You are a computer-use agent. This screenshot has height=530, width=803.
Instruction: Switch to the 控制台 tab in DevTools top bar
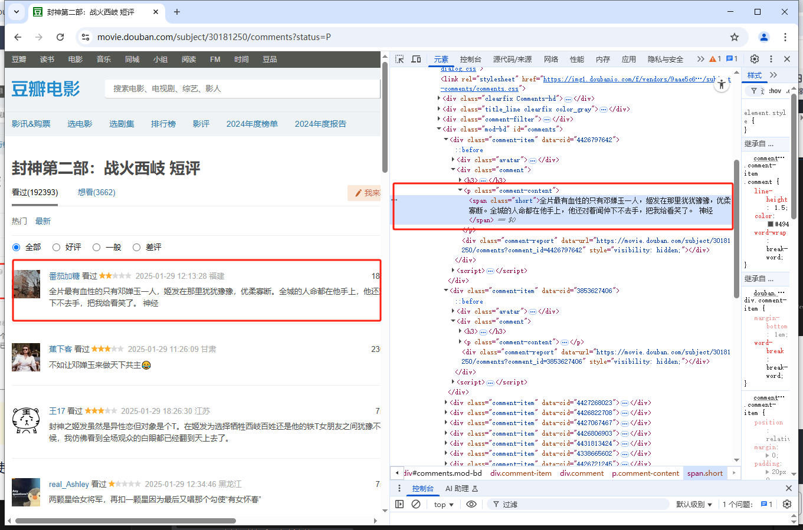point(470,59)
